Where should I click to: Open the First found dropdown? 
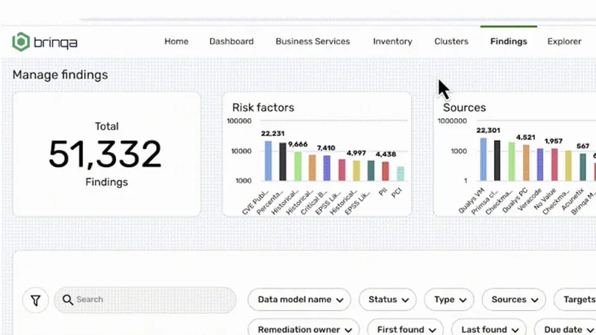pyautogui.click(x=405, y=329)
